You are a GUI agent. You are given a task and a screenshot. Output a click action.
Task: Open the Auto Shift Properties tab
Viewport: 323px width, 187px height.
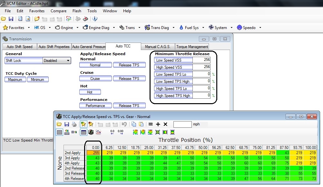pyautogui.click(x=54, y=47)
